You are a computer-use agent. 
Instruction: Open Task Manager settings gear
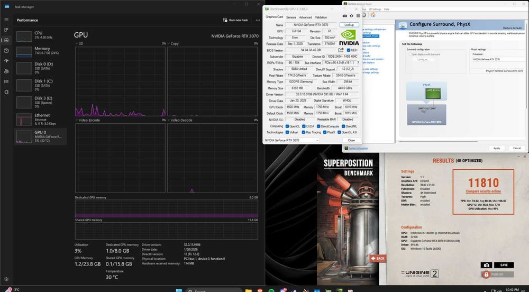pos(6,279)
